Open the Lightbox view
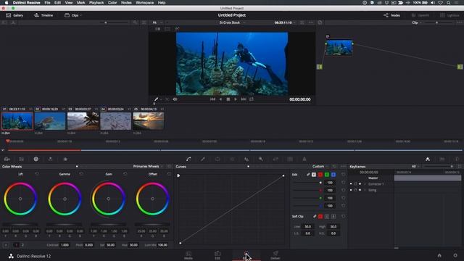The height and width of the screenshot is (261, 464). (449, 15)
